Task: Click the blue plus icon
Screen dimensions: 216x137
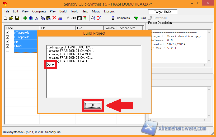Action: coord(31,18)
